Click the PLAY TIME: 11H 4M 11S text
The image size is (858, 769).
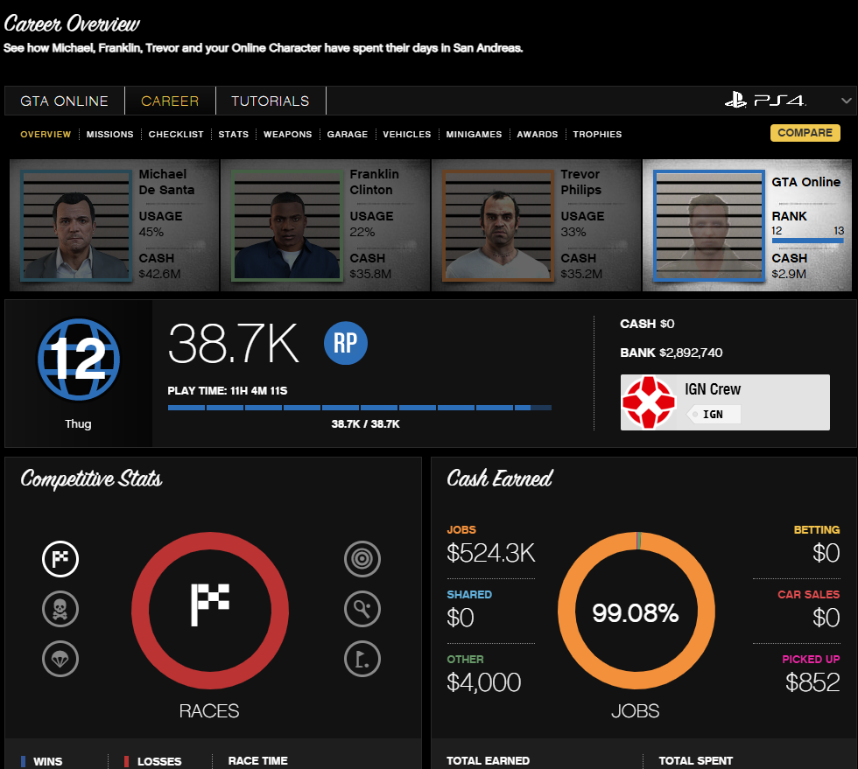pos(227,390)
